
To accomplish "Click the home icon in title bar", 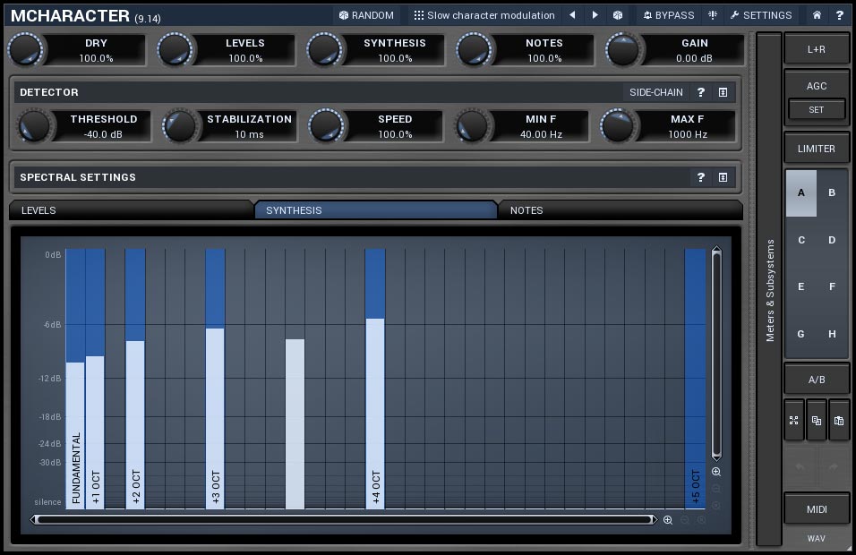I will pyautogui.click(x=817, y=15).
